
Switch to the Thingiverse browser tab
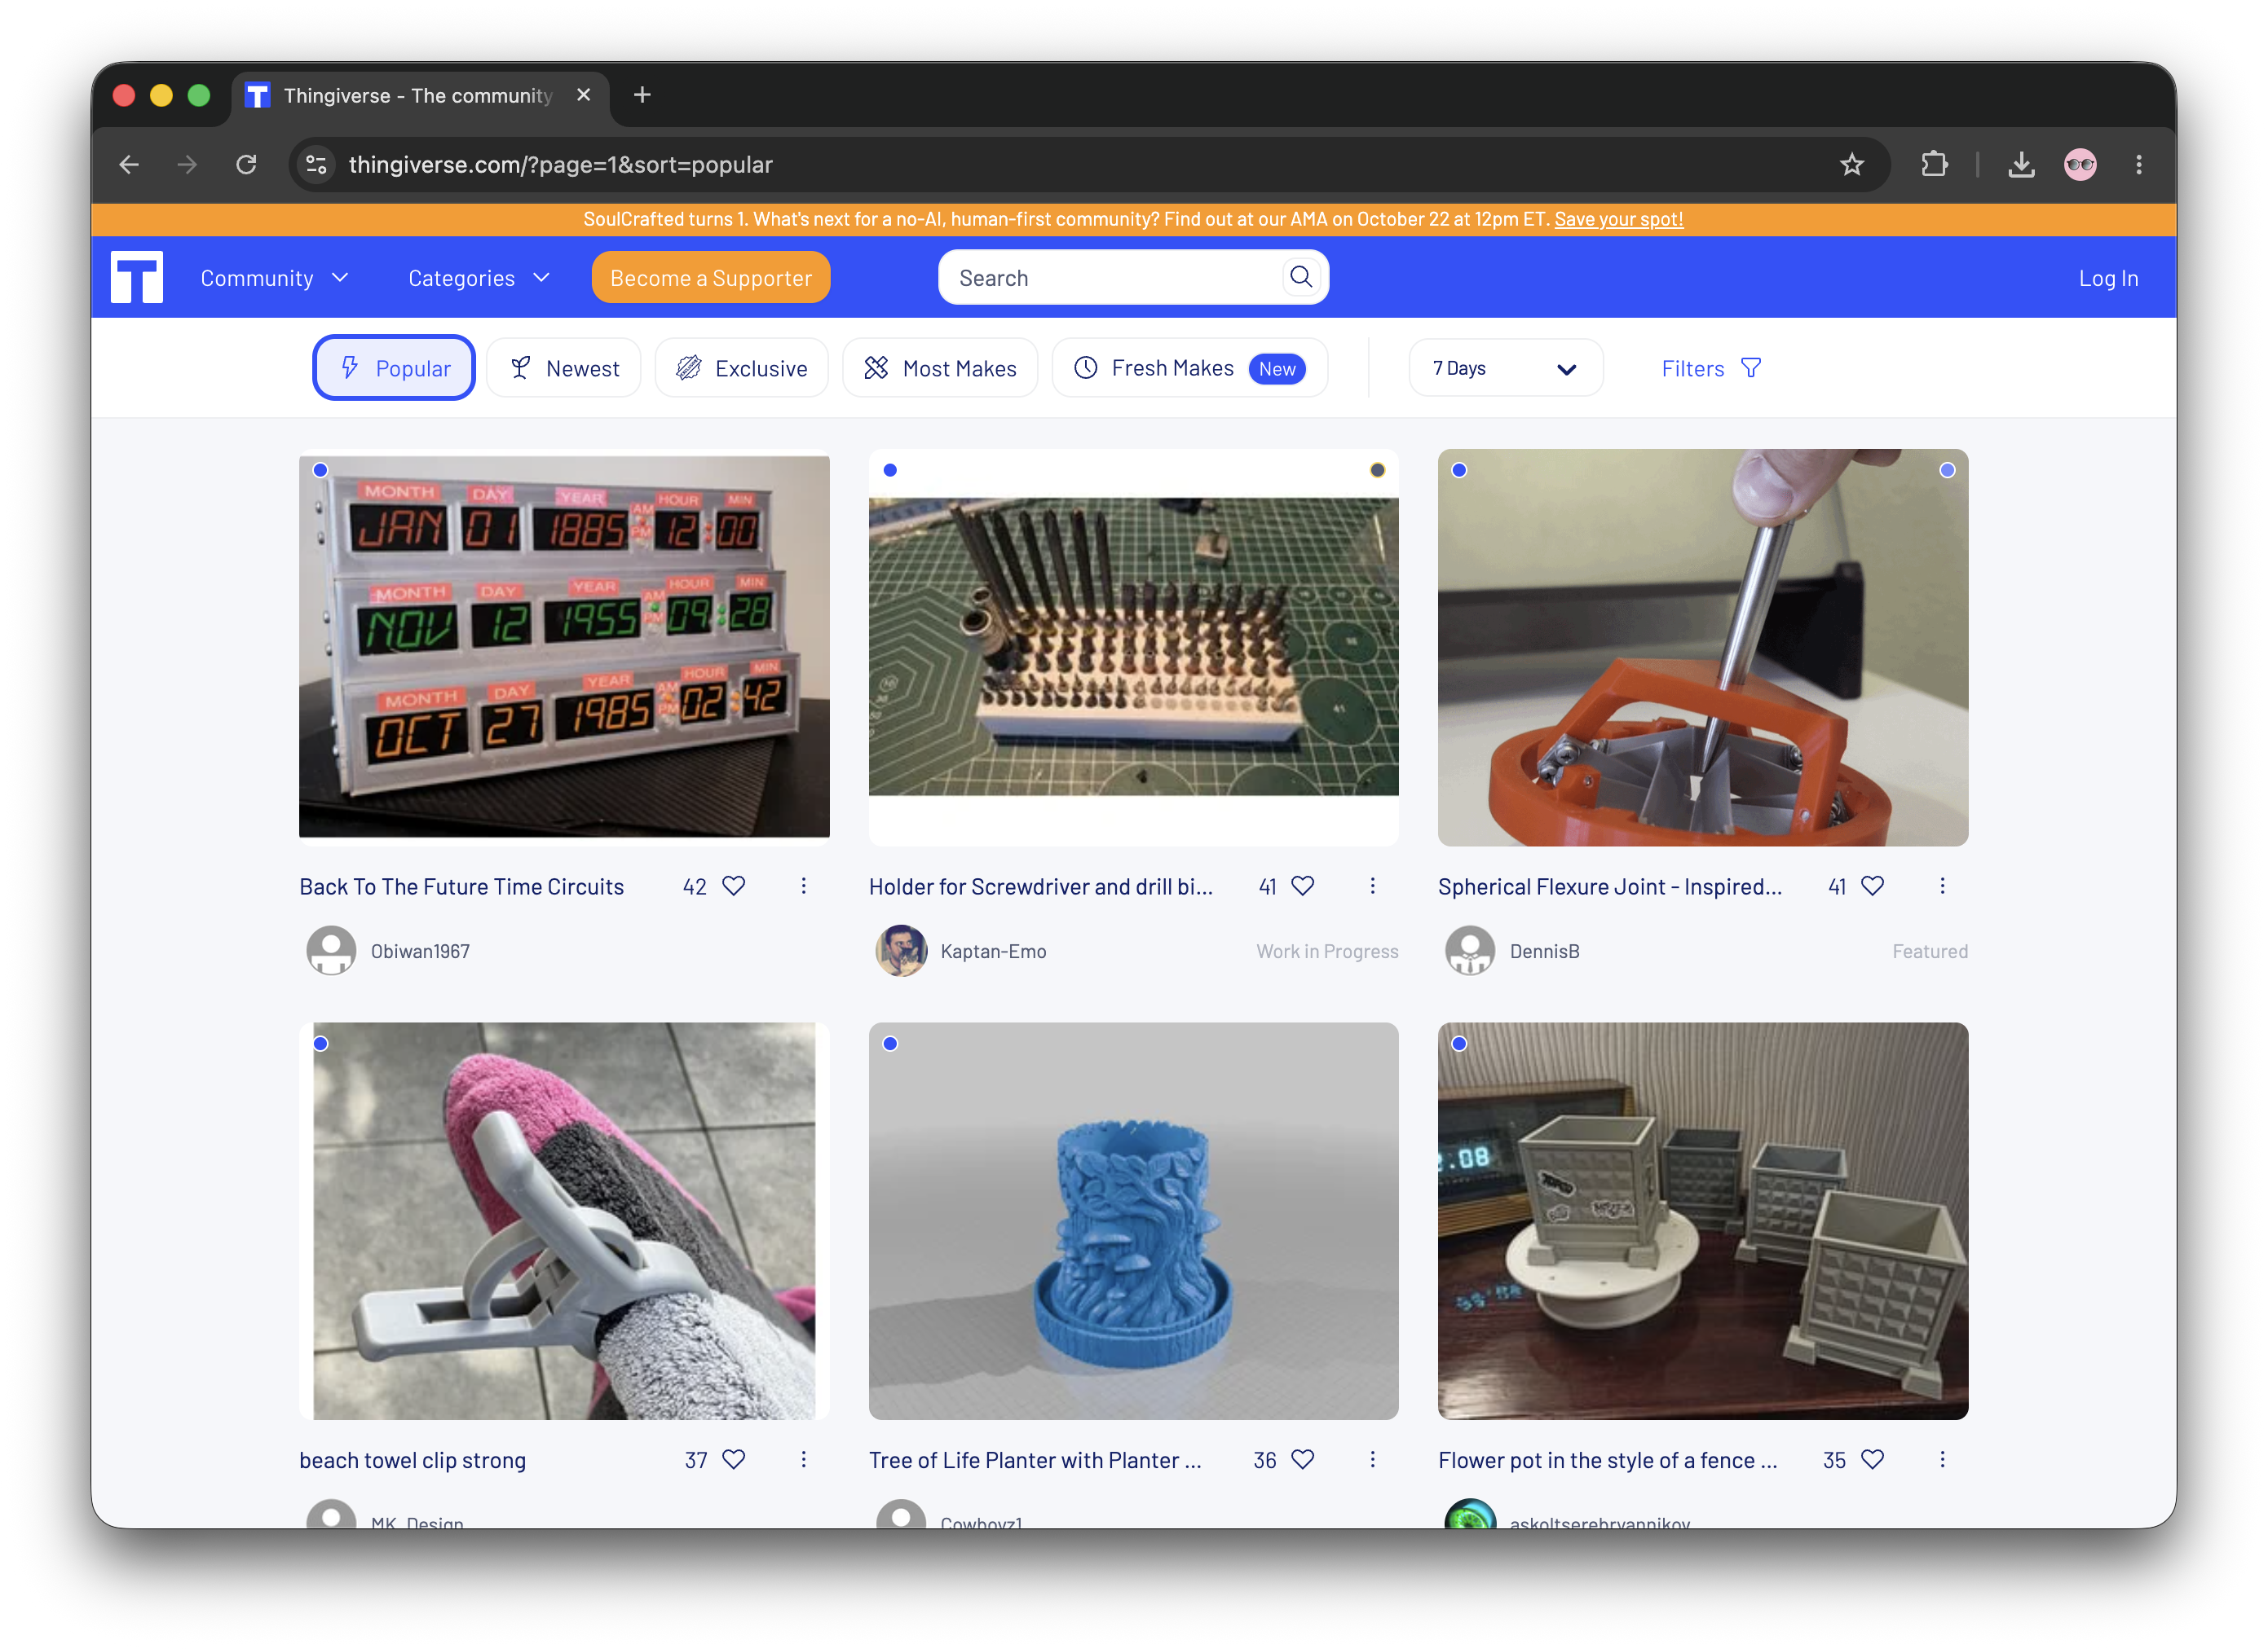tap(420, 96)
